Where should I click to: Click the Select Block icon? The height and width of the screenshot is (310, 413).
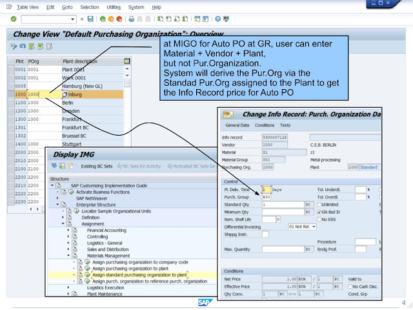click(x=41, y=46)
